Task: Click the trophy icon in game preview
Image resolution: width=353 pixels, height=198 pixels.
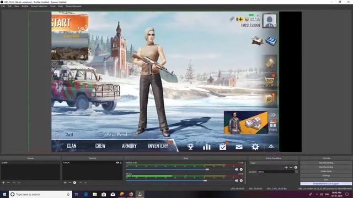Action: 190,147
